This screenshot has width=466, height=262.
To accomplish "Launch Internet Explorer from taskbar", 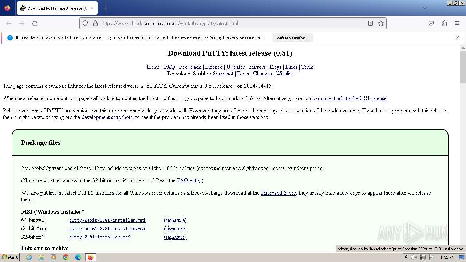I will [x=29, y=257].
